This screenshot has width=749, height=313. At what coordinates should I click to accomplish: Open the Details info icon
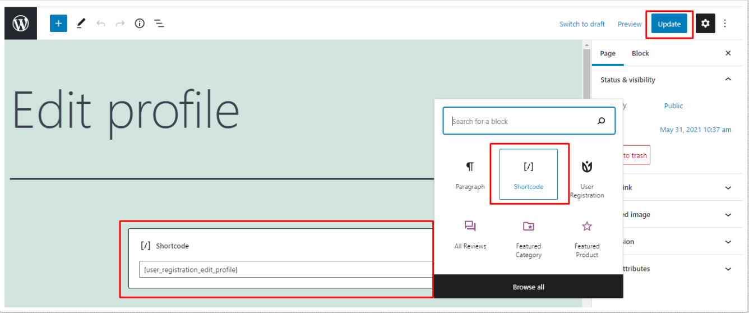point(140,24)
